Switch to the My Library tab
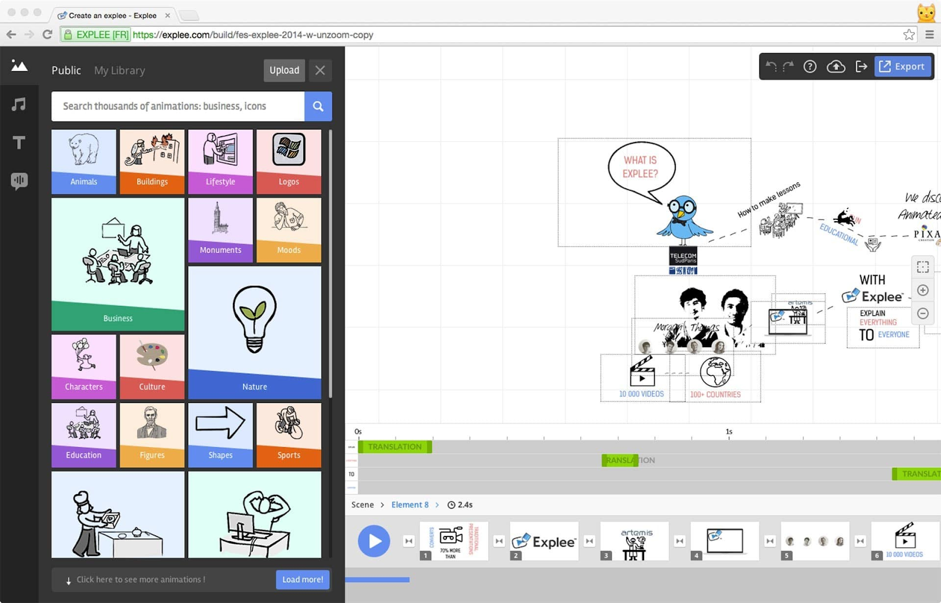Screen dimensions: 941x603 pos(119,71)
